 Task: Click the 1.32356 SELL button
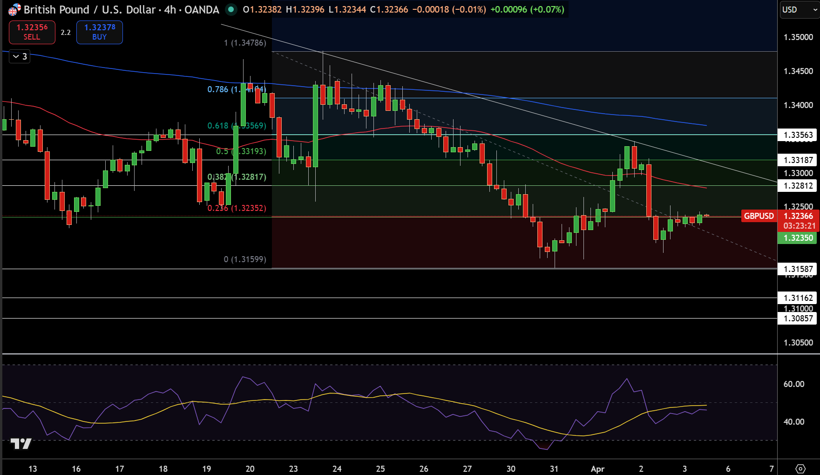point(32,32)
